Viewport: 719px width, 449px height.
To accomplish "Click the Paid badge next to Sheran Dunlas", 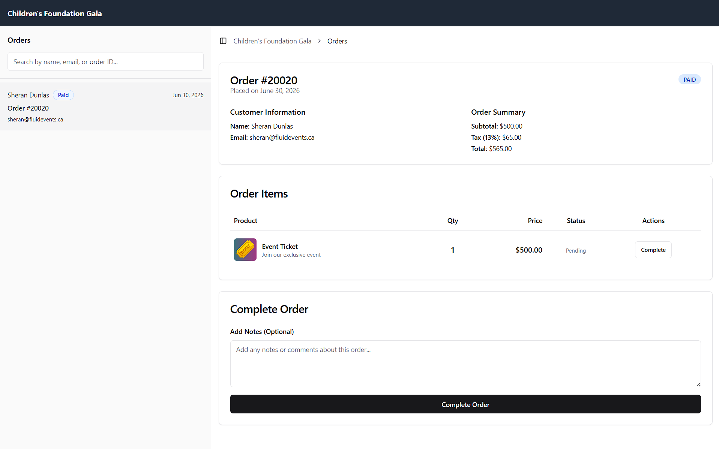I will tap(63, 95).
